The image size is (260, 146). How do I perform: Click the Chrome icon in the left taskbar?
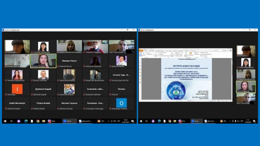[38, 121]
